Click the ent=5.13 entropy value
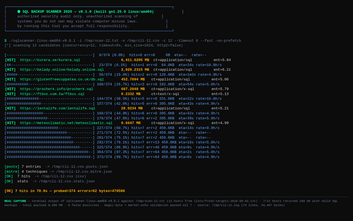353x221 pixels. (x=220, y=94)
